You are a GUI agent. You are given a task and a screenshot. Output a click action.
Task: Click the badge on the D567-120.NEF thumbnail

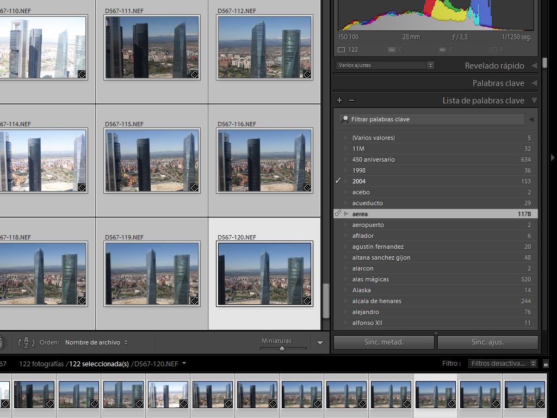[307, 300]
